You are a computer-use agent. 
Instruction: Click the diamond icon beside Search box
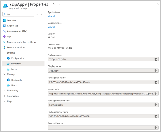[x=37, y=14]
